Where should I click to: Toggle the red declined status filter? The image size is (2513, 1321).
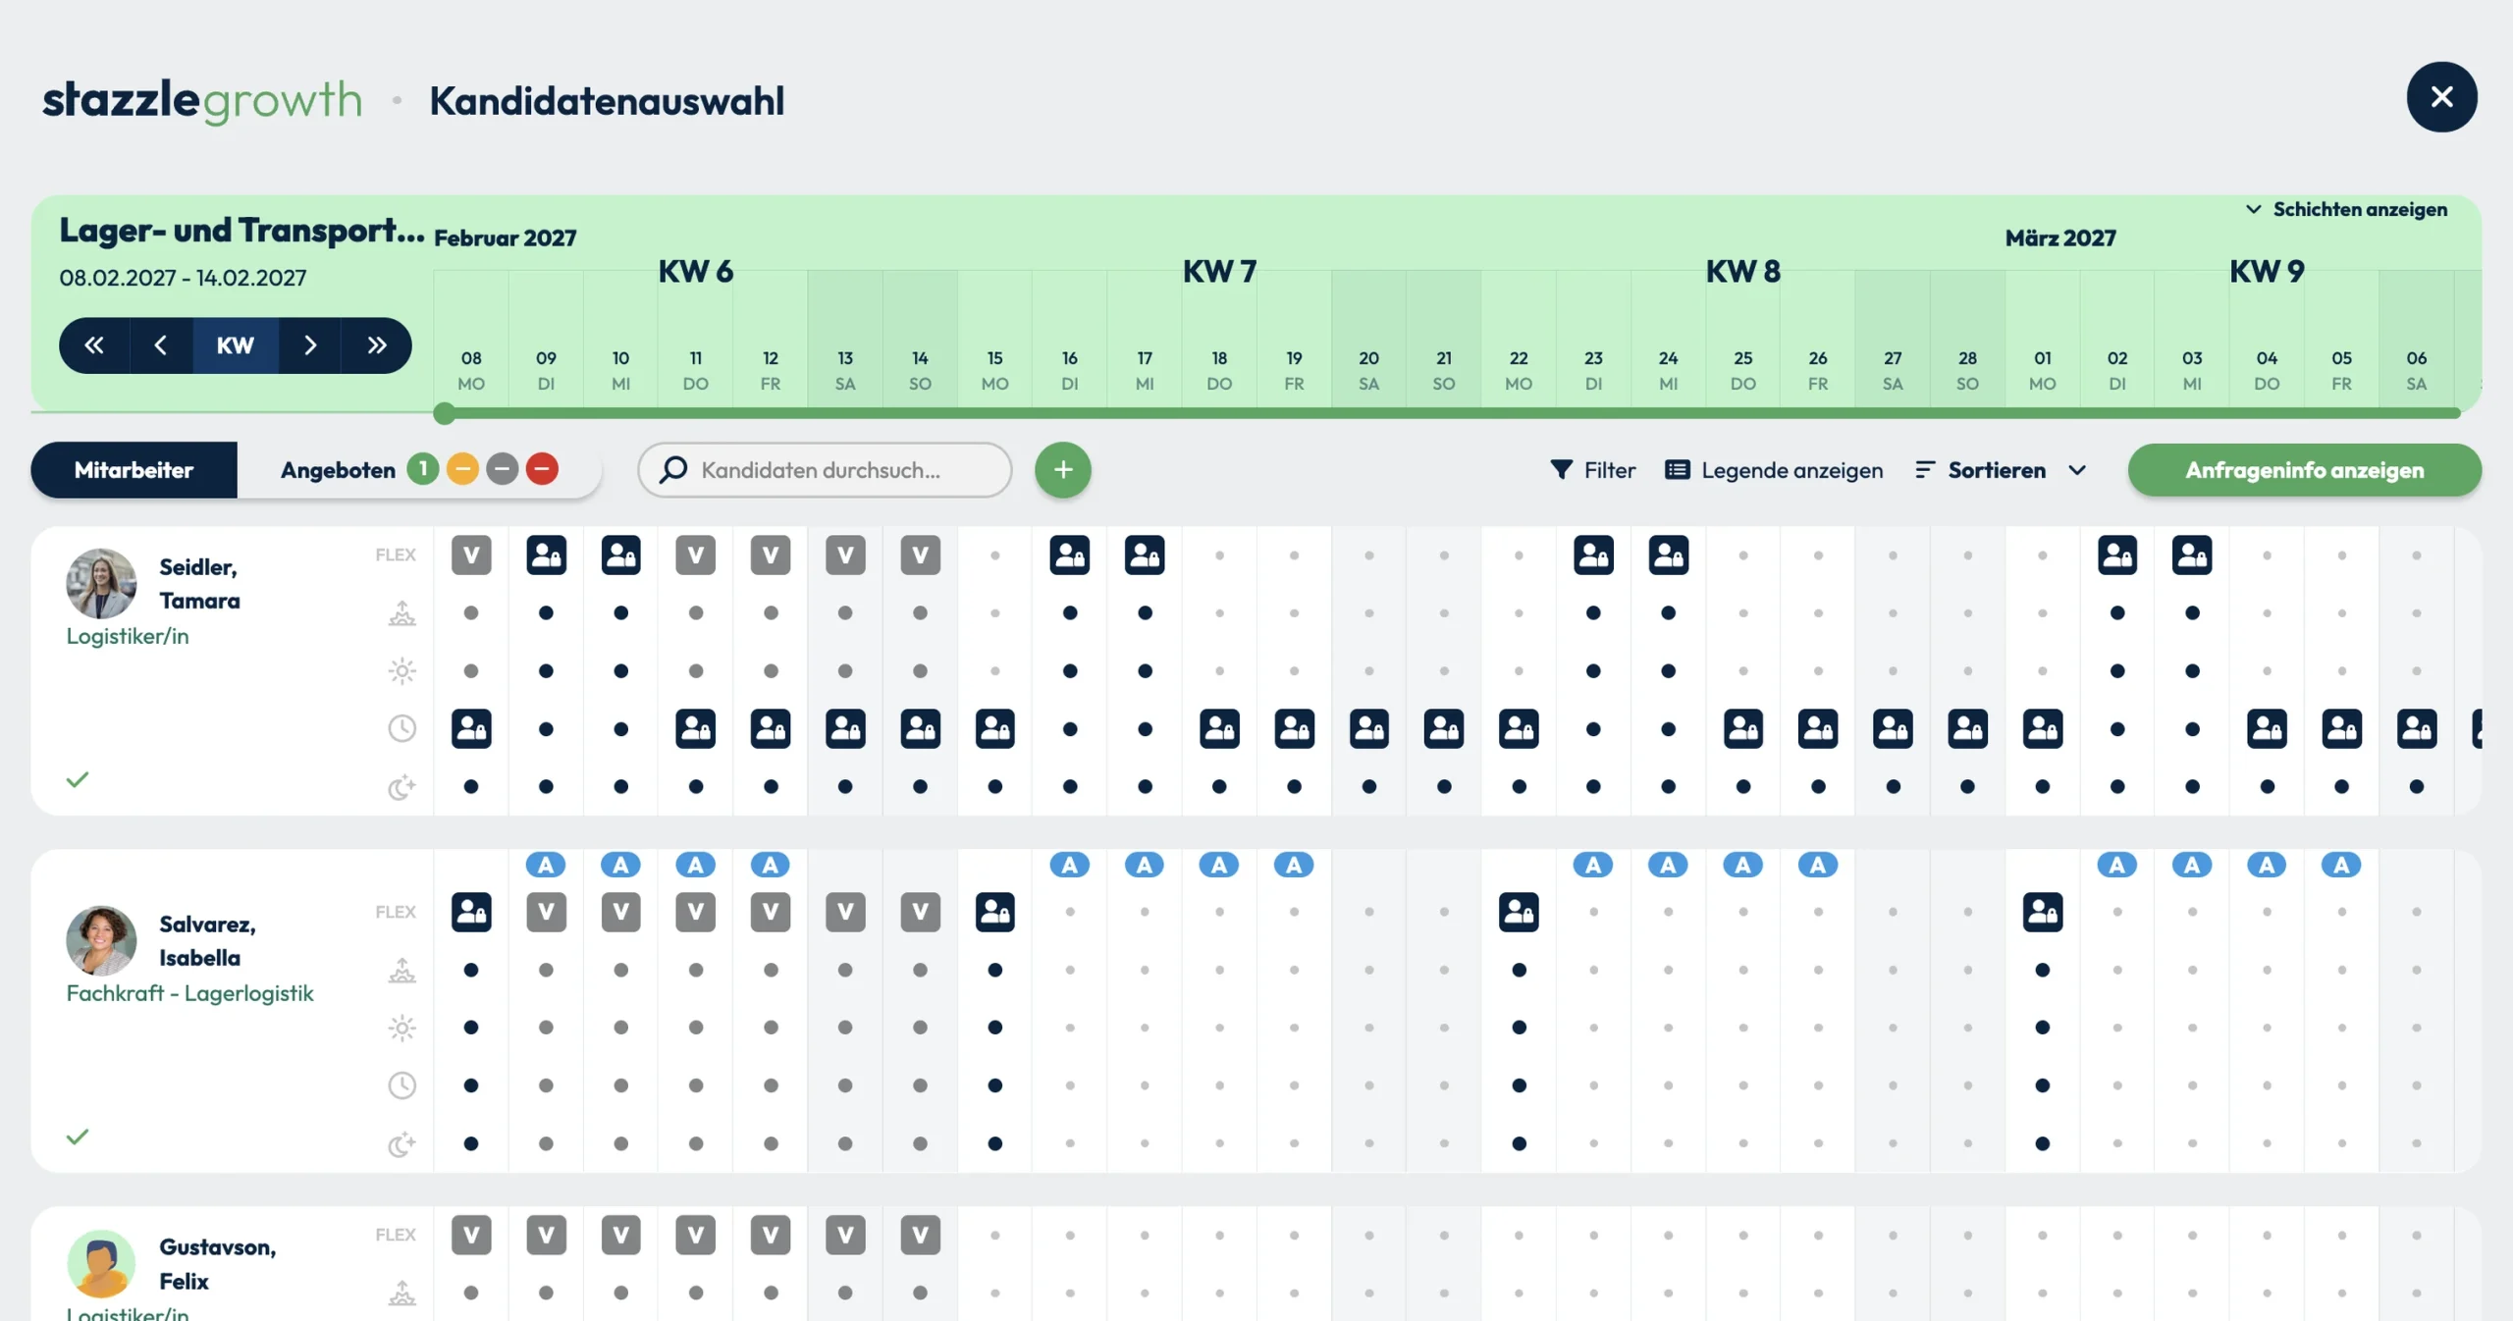(x=541, y=469)
